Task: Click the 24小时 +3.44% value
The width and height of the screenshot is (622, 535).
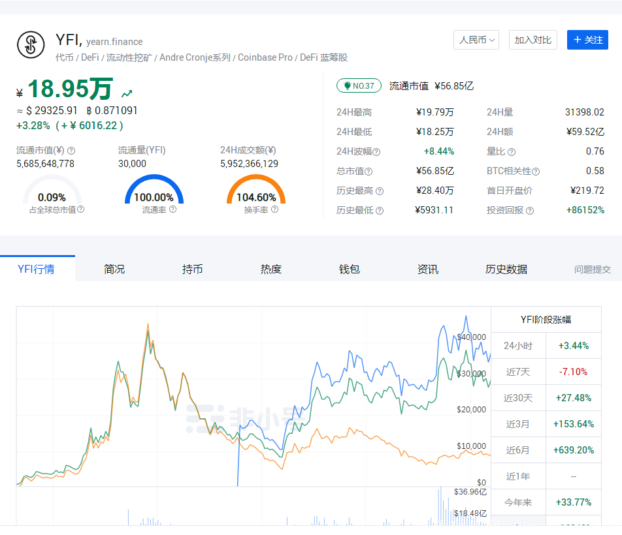Action: [x=574, y=346]
